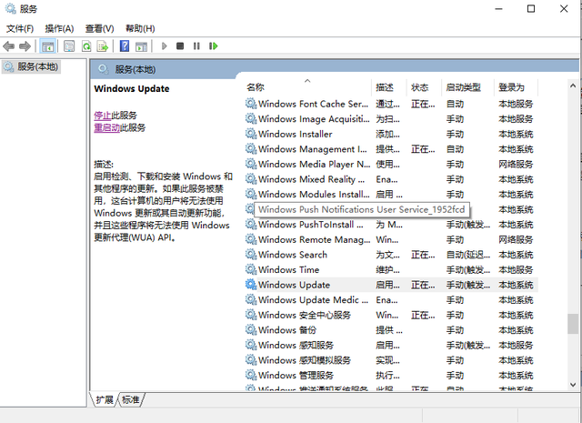Click the gear icon of Windows Installer
Viewport: 582px width, 423px height.
point(251,134)
